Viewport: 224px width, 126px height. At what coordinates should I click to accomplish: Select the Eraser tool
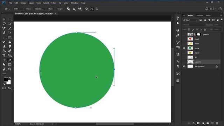pyautogui.click(x=4, y=47)
